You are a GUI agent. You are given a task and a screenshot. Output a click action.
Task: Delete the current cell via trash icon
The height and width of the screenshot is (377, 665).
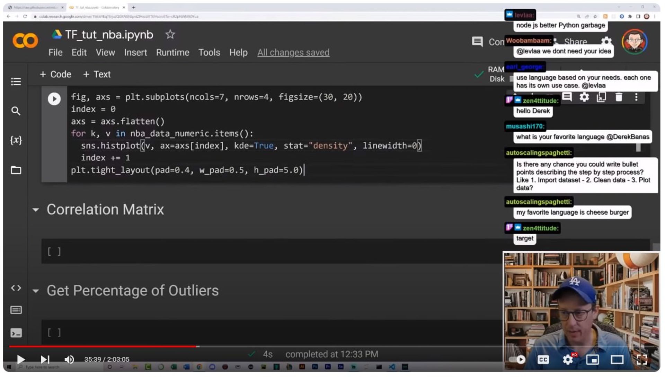click(x=619, y=97)
